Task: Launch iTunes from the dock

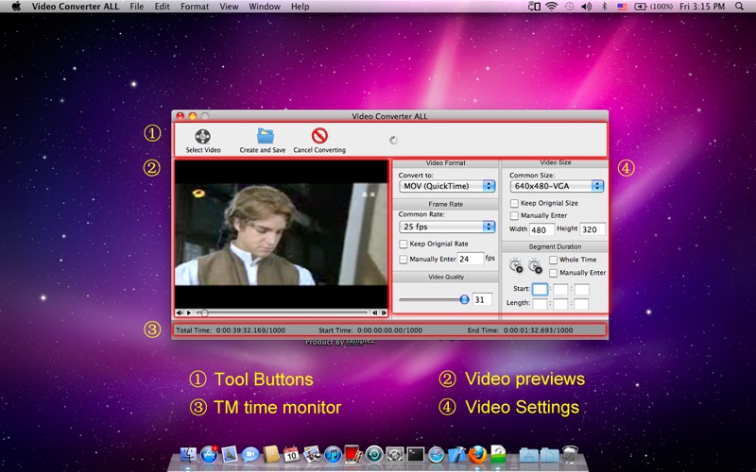Action: [333, 454]
